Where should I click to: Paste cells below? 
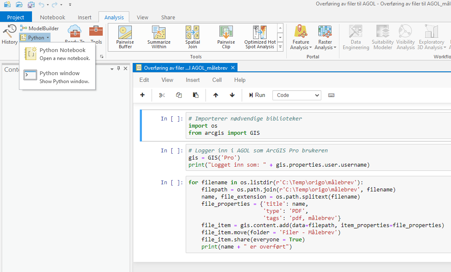[x=195, y=95]
